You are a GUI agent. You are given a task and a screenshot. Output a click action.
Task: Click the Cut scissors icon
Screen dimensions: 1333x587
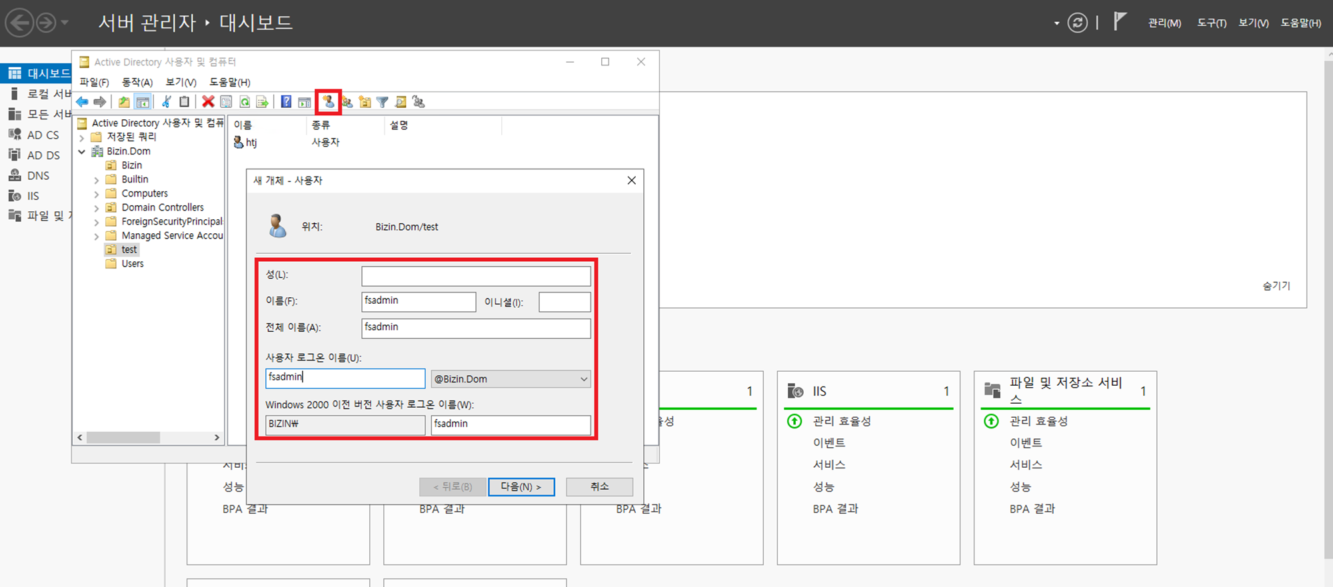167,102
